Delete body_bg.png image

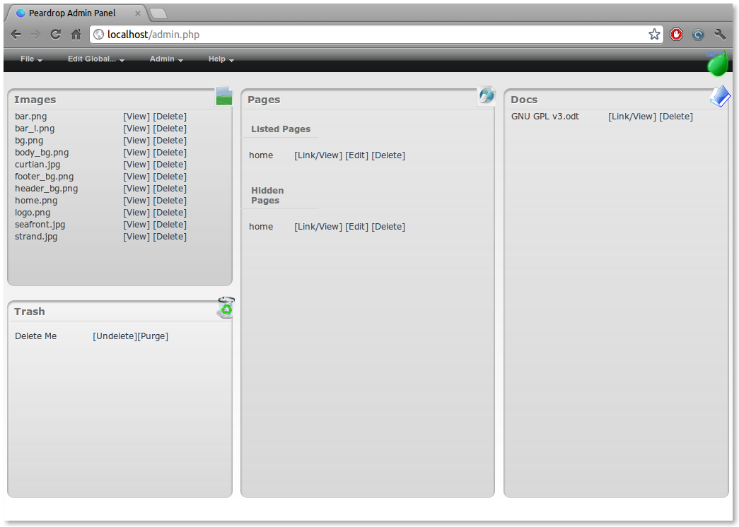click(x=170, y=152)
